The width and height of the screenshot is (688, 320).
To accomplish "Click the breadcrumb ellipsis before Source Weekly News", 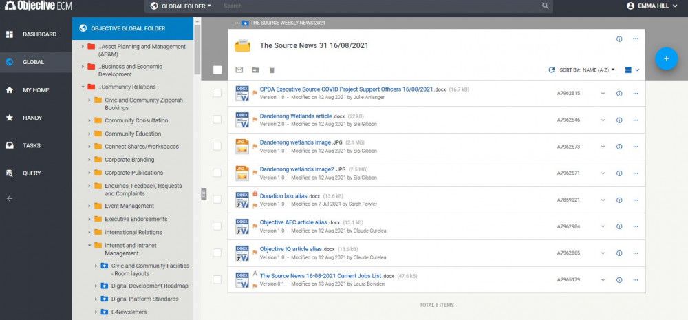I will [x=237, y=23].
